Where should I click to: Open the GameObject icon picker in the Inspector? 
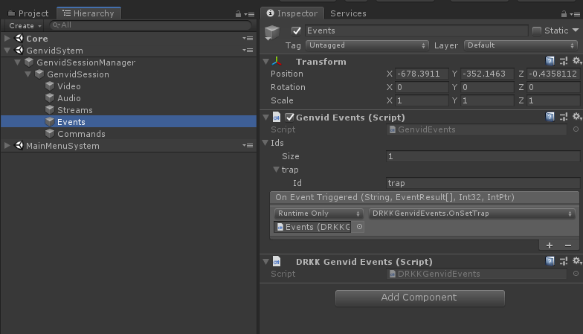coord(272,33)
